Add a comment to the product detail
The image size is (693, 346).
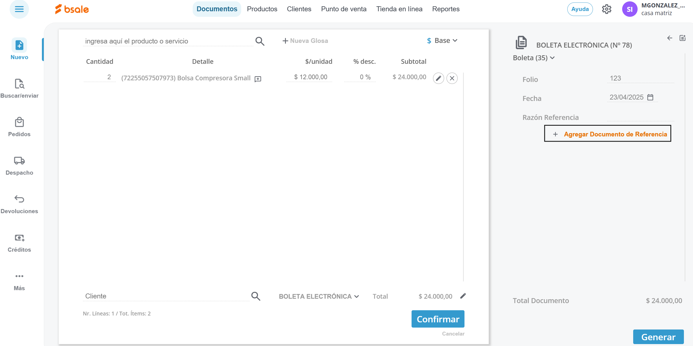(258, 79)
